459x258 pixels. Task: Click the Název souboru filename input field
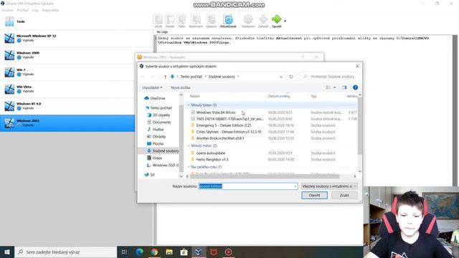(x=248, y=186)
